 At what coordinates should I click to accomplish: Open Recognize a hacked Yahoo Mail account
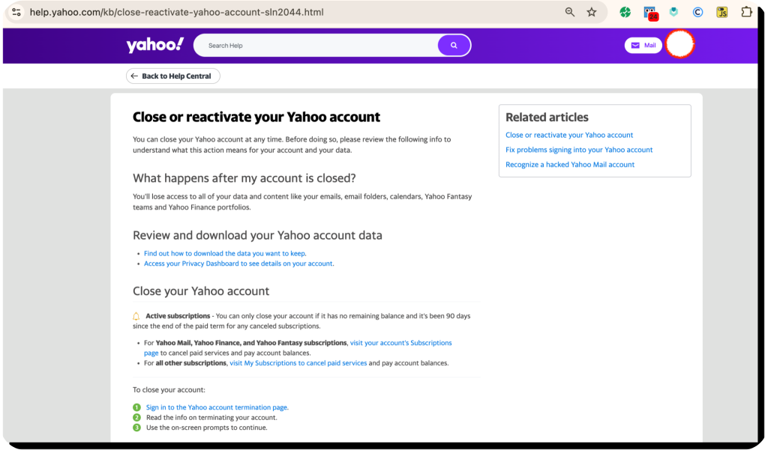[x=570, y=164]
